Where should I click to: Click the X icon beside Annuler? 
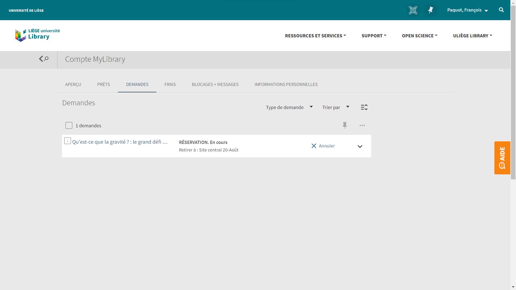314,146
